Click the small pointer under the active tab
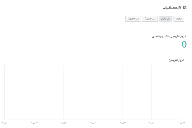The image size is (192, 128). point(166,23)
